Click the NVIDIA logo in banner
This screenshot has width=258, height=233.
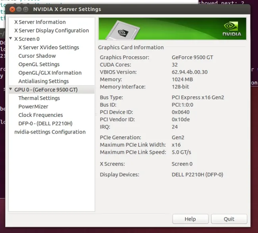point(232,29)
